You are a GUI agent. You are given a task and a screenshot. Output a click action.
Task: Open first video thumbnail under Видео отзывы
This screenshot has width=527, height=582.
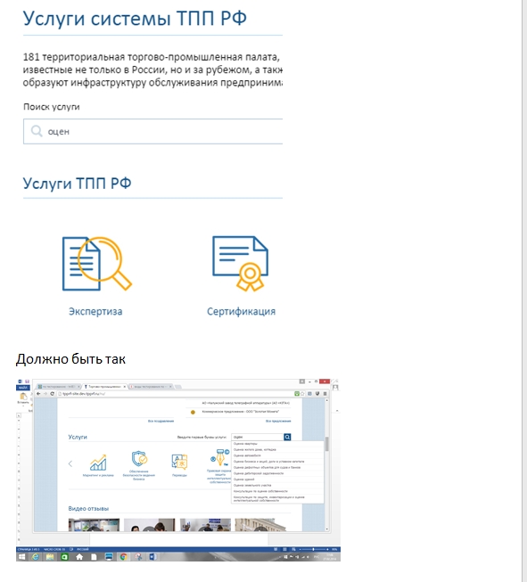click(94, 525)
